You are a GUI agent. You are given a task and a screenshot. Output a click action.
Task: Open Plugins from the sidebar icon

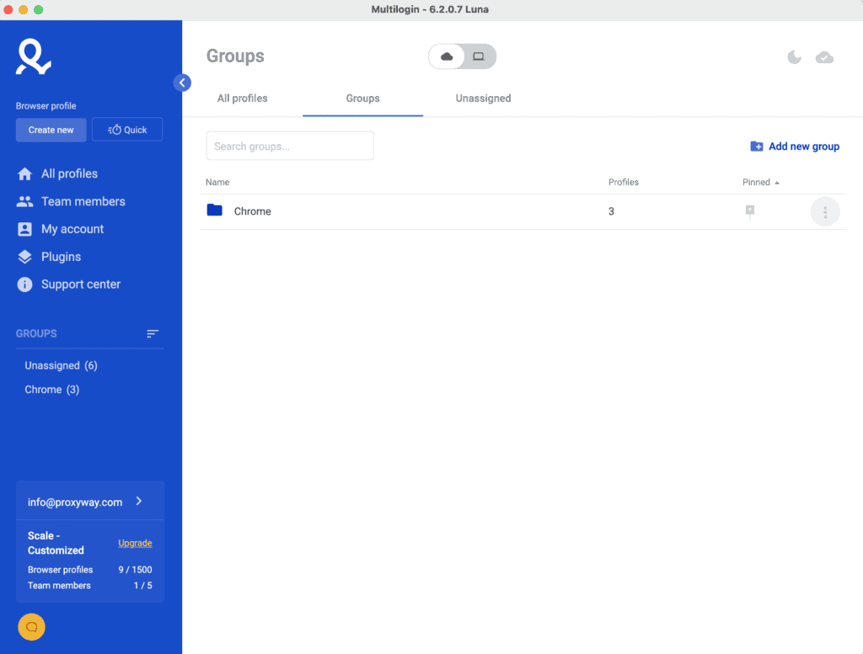coord(23,256)
